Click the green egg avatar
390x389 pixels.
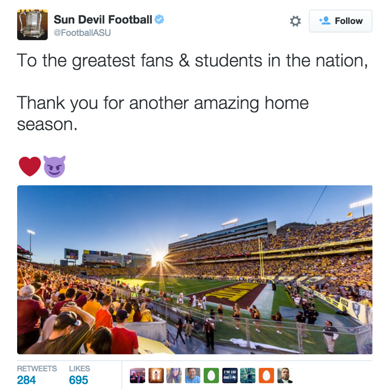click(211, 375)
